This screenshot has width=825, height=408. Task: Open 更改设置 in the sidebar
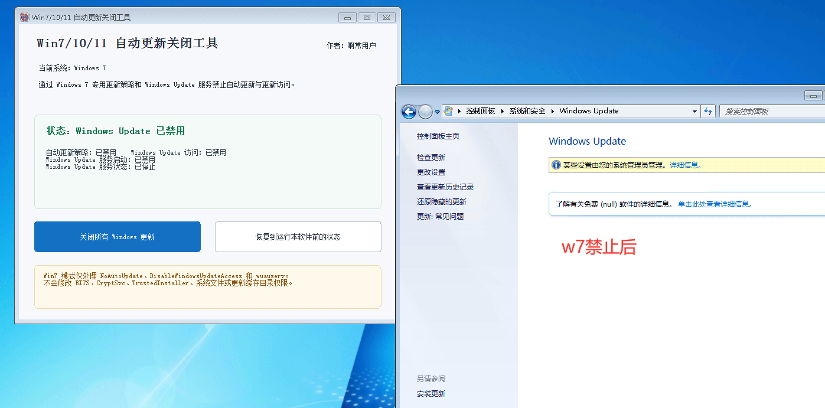[x=431, y=172]
